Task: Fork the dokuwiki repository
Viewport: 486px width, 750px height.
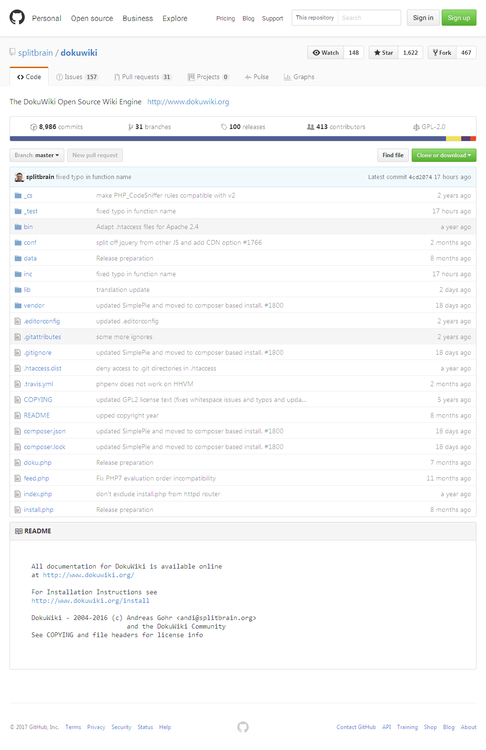Action: (x=442, y=52)
